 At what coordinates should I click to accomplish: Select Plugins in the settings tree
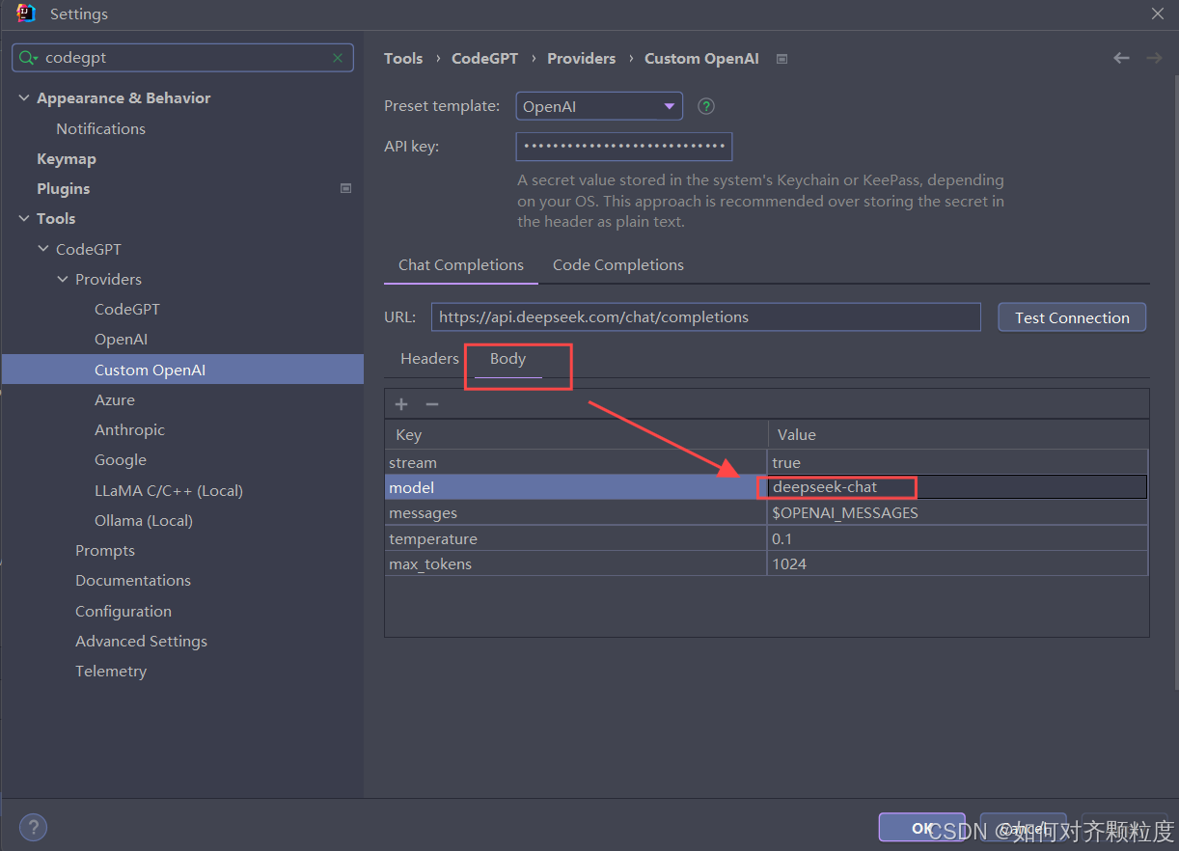[x=63, y=188]
